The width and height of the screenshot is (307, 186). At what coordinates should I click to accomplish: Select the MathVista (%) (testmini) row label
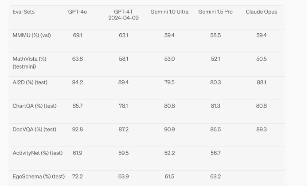tap(30, 63)
